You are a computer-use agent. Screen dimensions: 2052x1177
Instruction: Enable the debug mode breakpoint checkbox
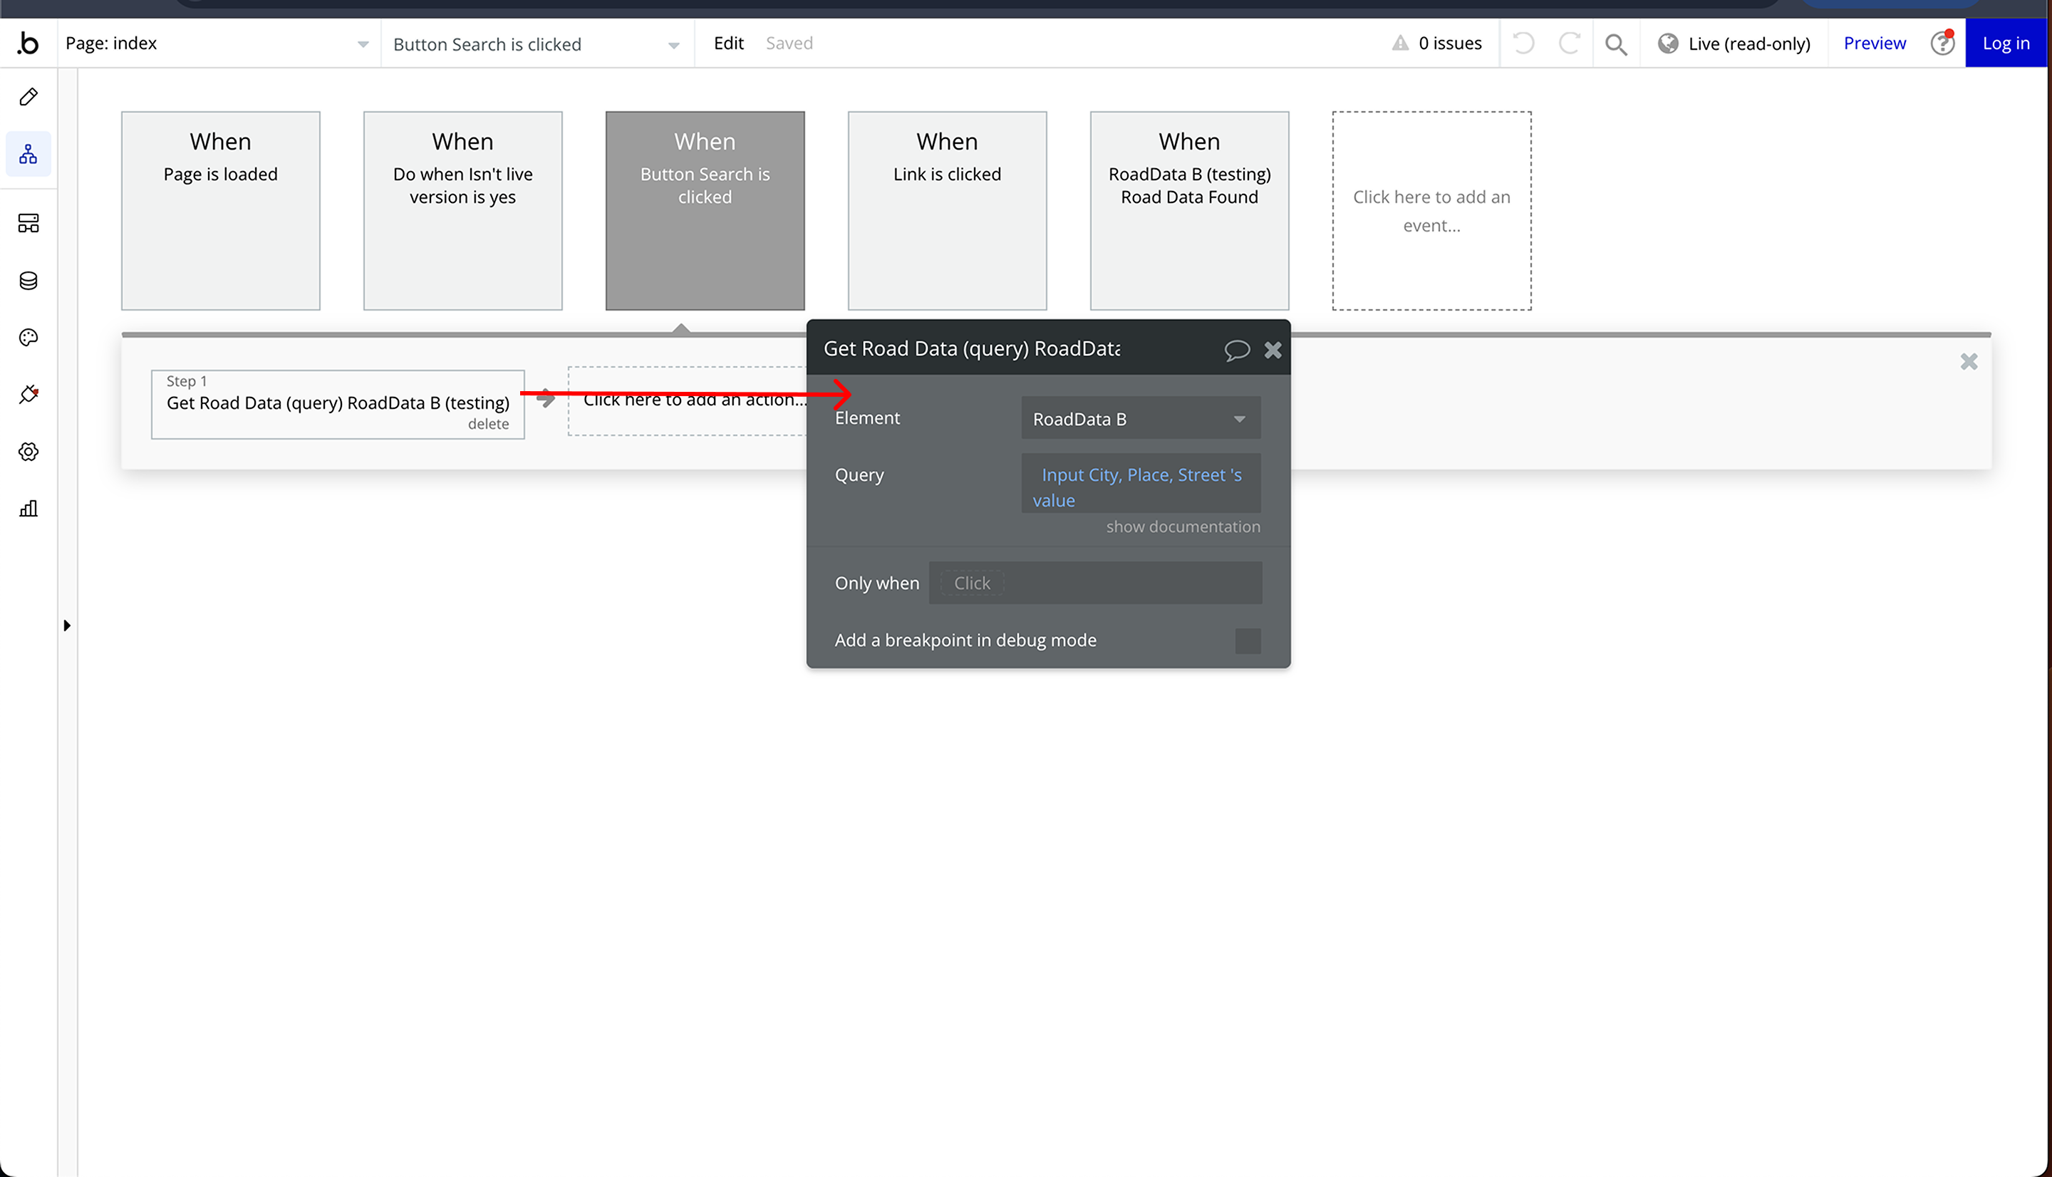coord(1247,641)
